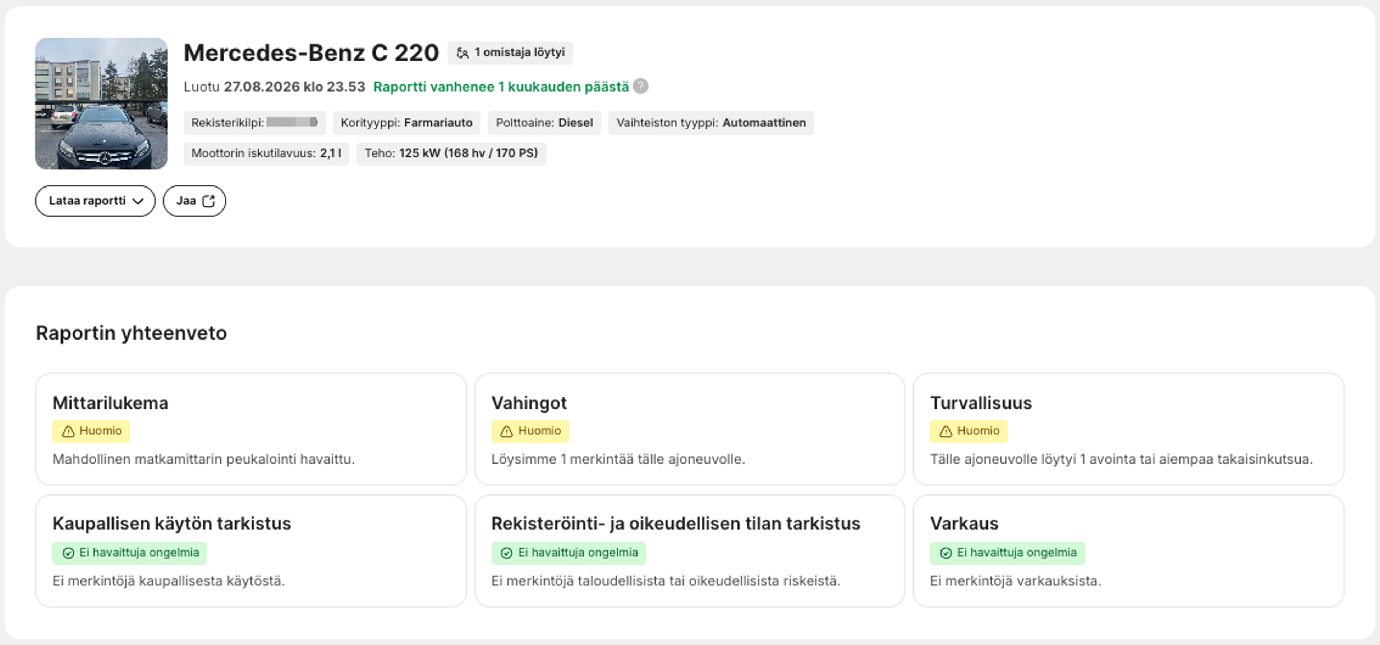Click Kaupallisen käytön tarkistus green check icon

click(68, 553)
